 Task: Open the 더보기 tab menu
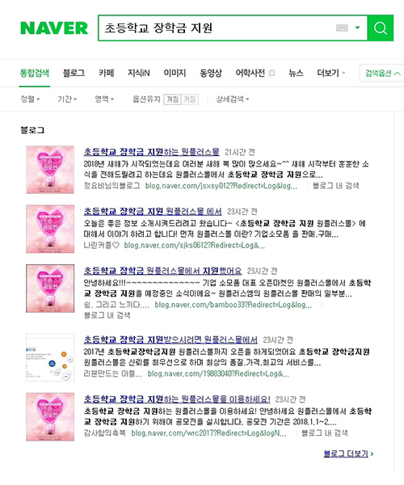(x=331, y=73)
